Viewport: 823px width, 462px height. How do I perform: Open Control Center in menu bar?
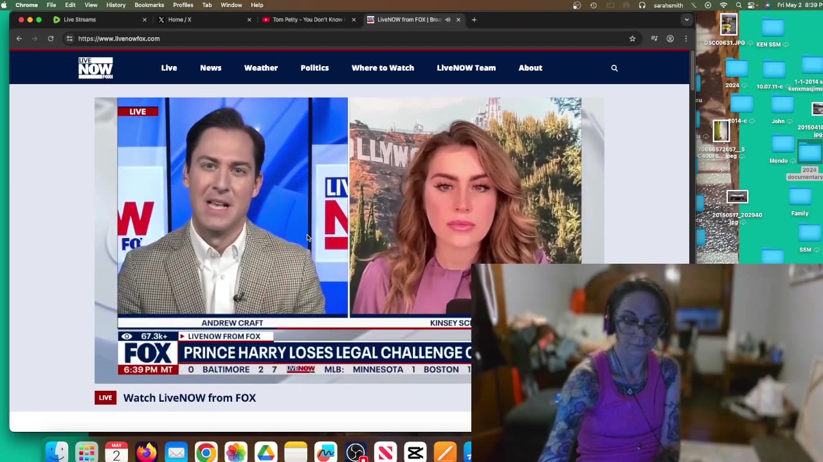pos(751,5)
